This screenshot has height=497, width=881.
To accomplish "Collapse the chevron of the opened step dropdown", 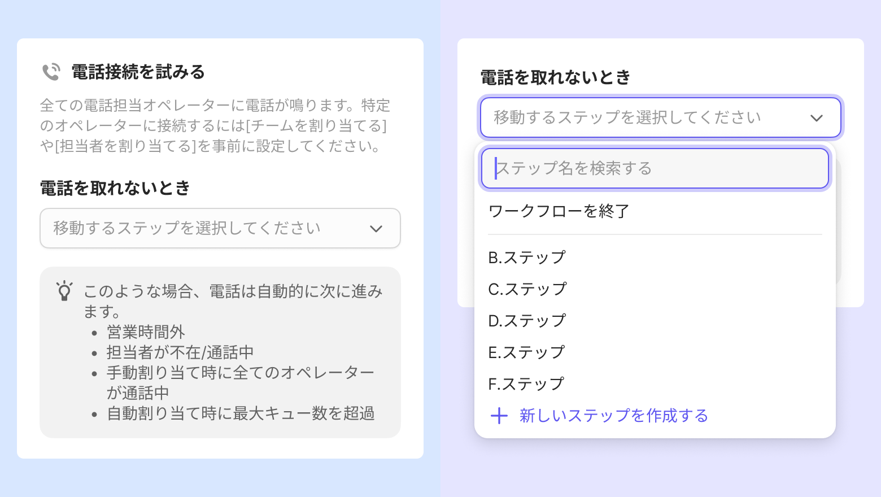I will 816,118.
